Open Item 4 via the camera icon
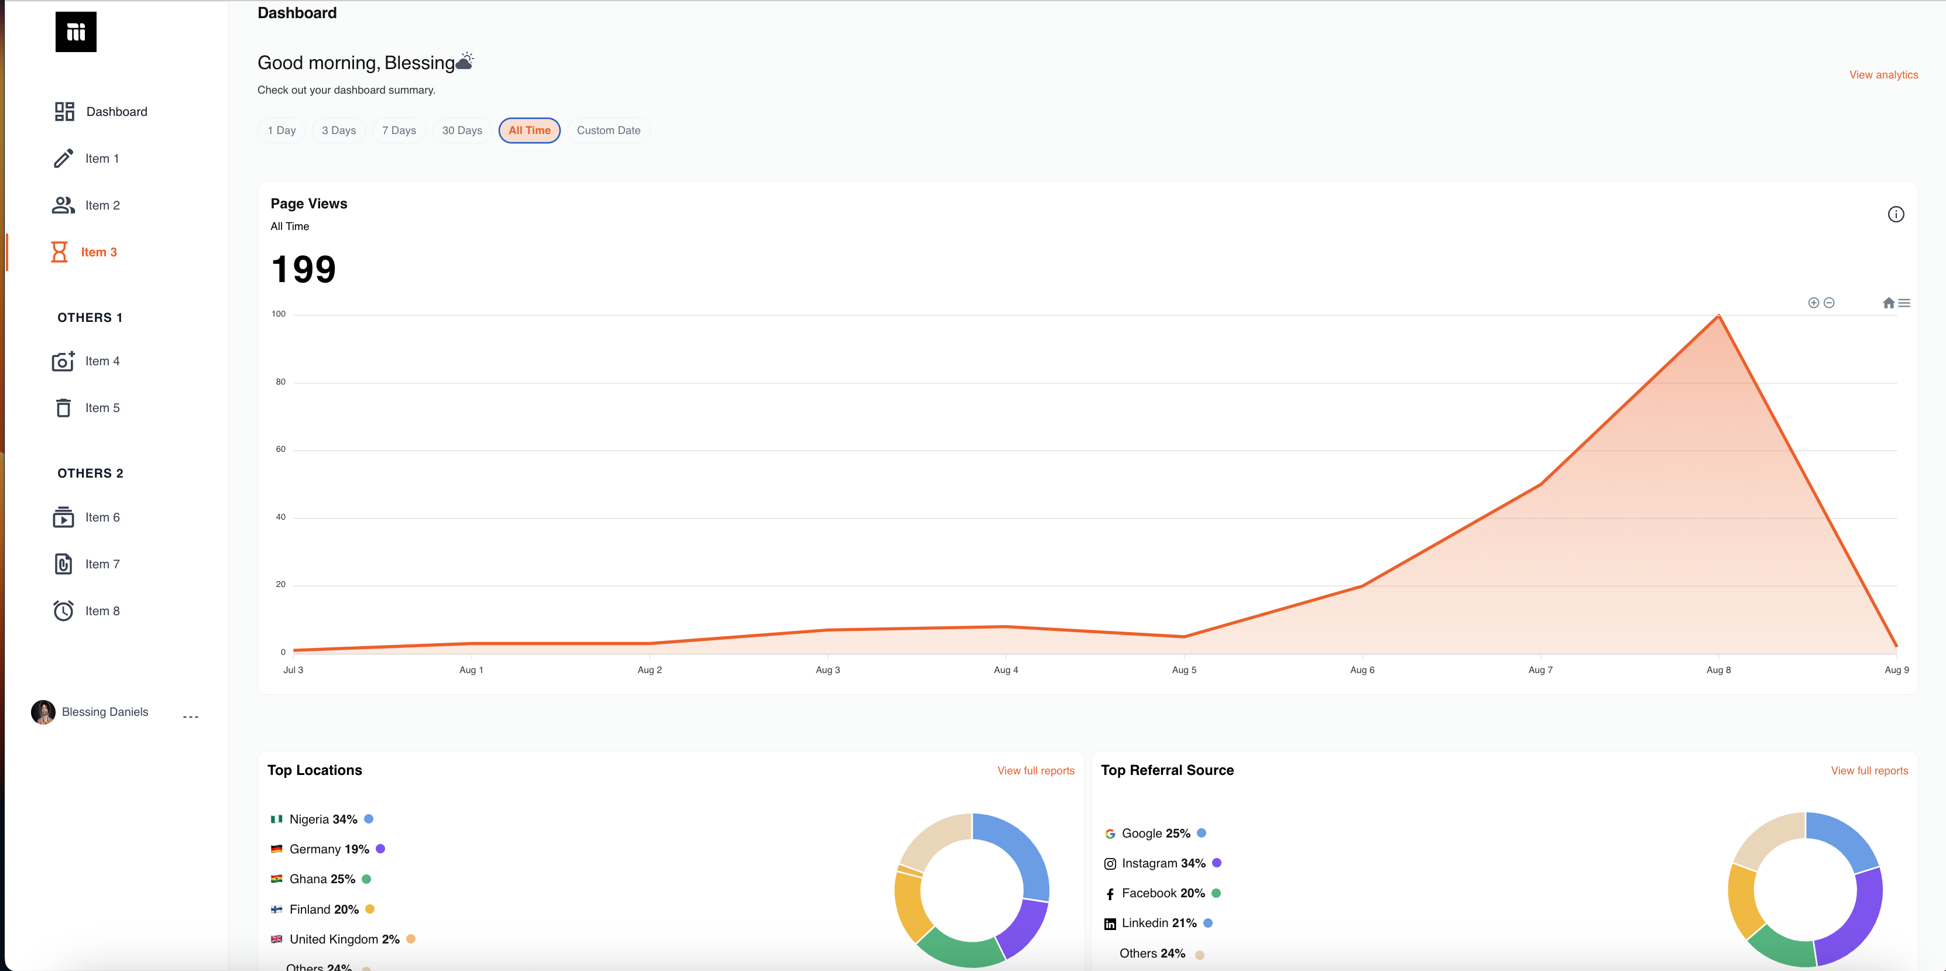Viewport: 1946px width, 971px height. tap(63, 361)
